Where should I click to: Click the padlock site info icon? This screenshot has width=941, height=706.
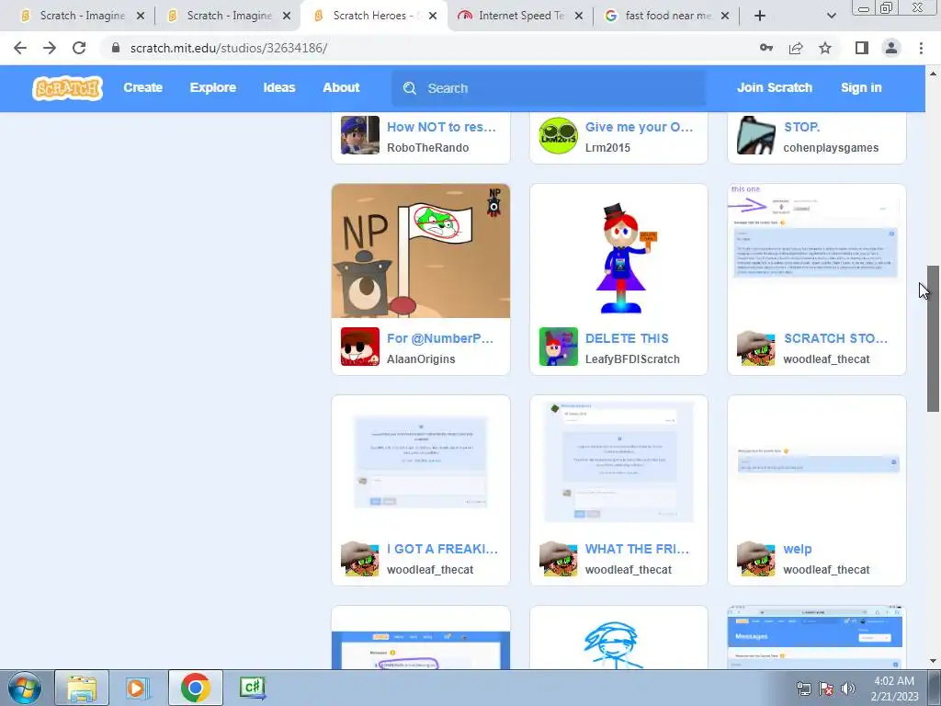pos(116,48)
